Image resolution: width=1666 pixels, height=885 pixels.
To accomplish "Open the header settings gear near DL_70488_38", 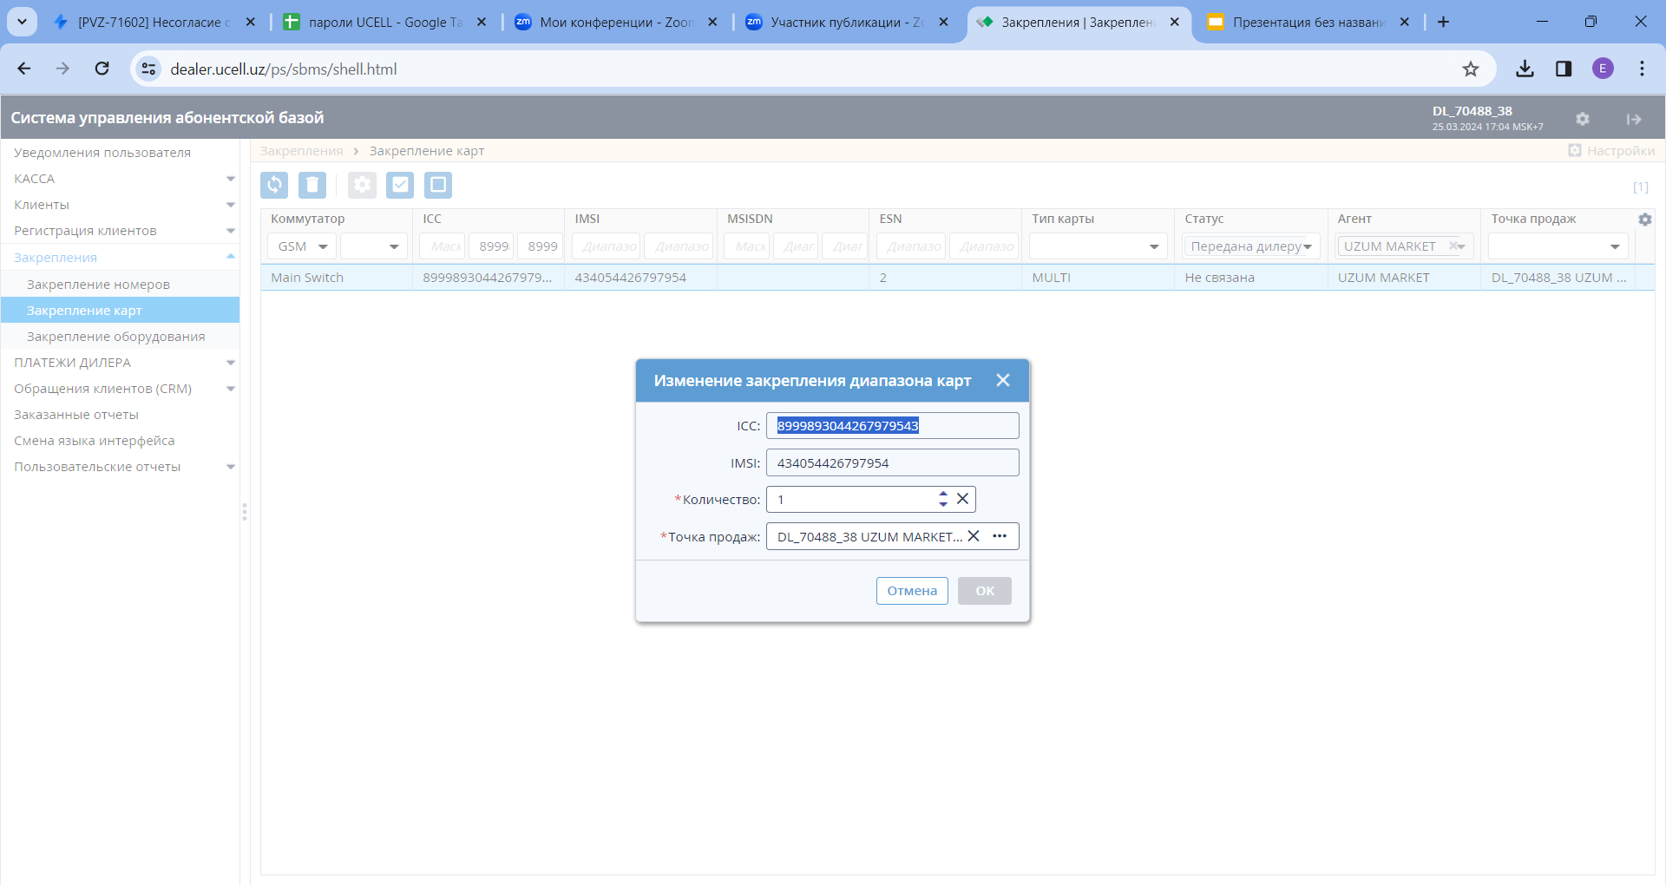I will [1583, 119].
